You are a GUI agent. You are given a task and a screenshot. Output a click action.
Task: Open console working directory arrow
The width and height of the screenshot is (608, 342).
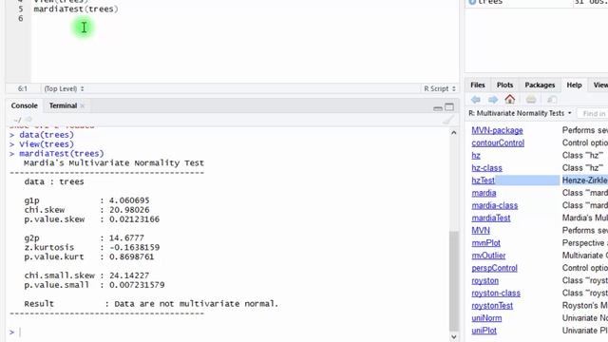coord(28,120)
